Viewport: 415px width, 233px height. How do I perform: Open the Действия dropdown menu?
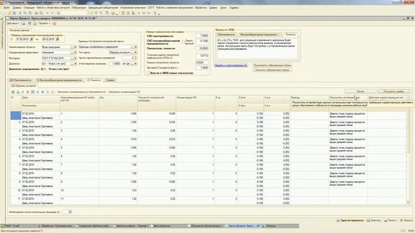pyautogui.click(x=13, y=23)
